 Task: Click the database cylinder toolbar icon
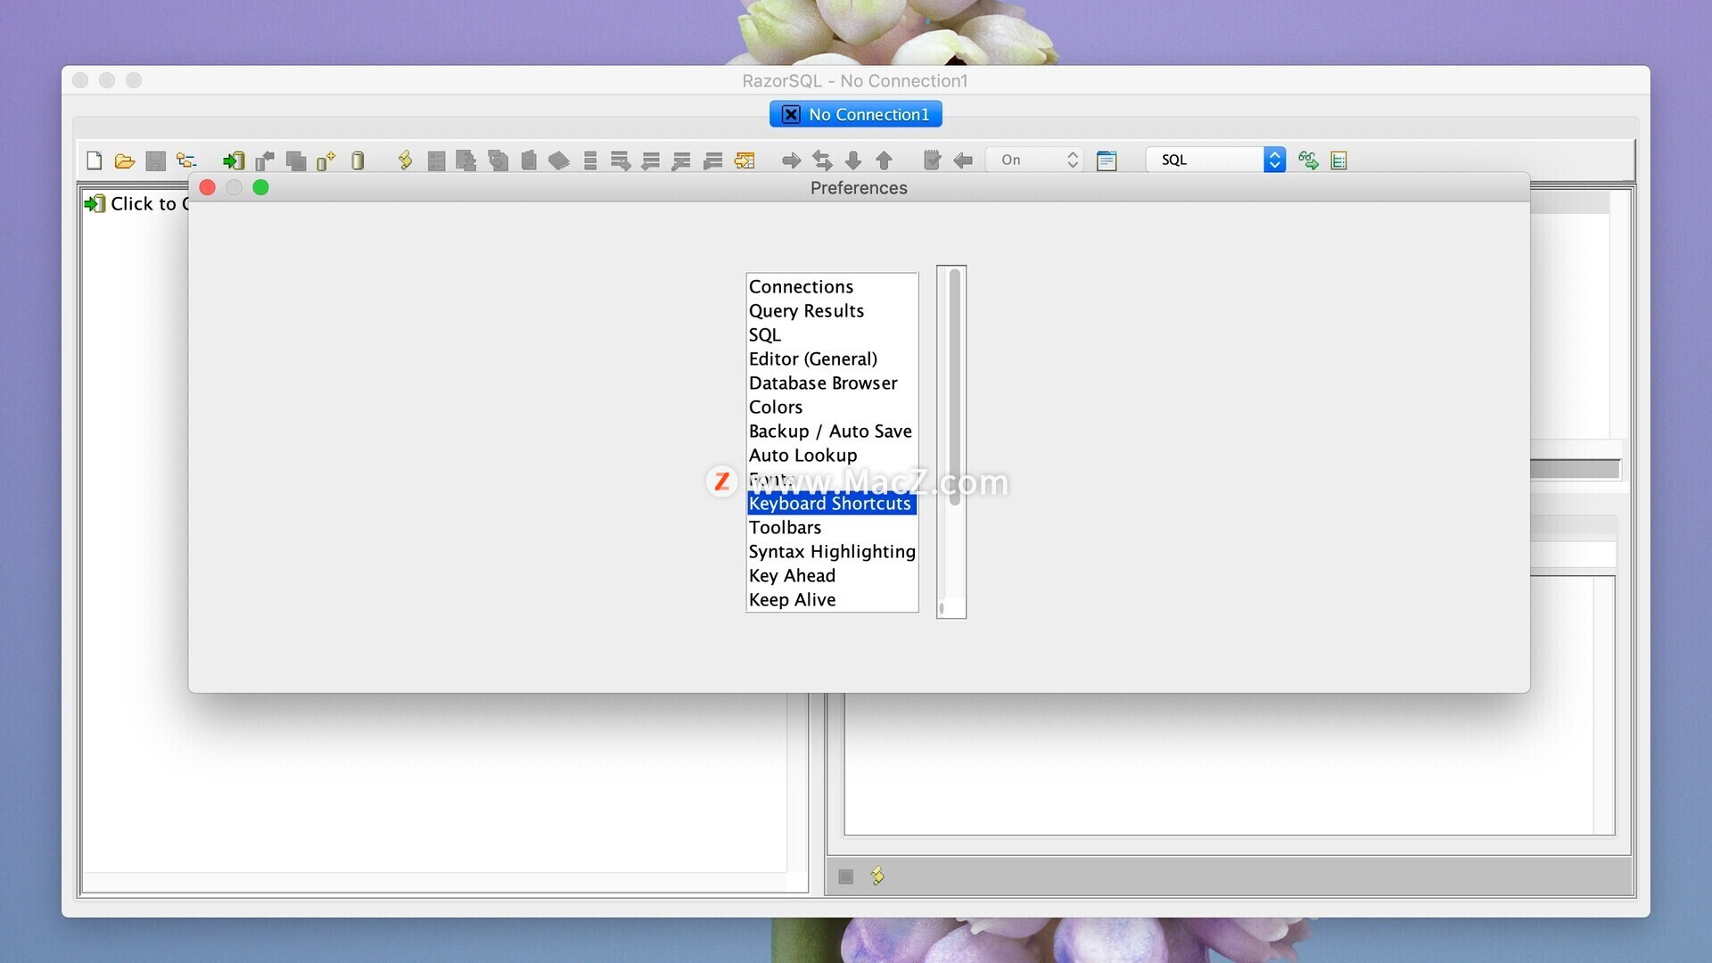tap(358, 160)
